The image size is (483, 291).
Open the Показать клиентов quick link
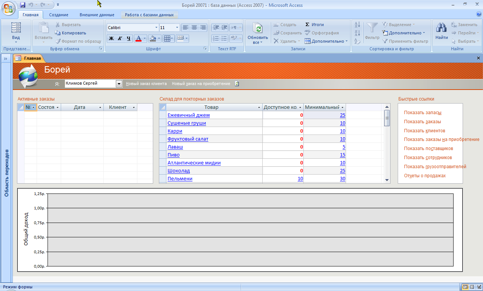(x=425, y=131)
